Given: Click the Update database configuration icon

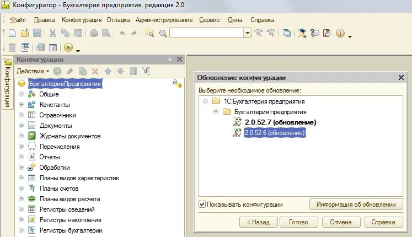Looking at the screenshot, I should point(40,47).
